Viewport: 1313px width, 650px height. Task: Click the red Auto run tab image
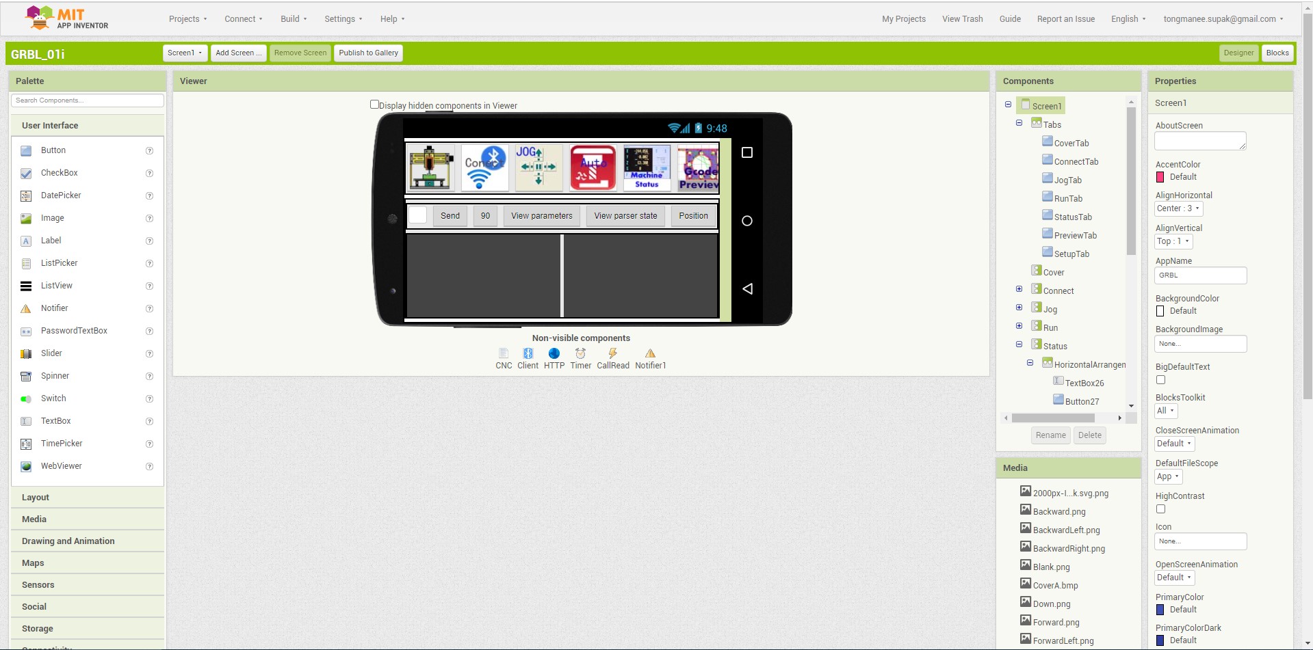(593, 167)
